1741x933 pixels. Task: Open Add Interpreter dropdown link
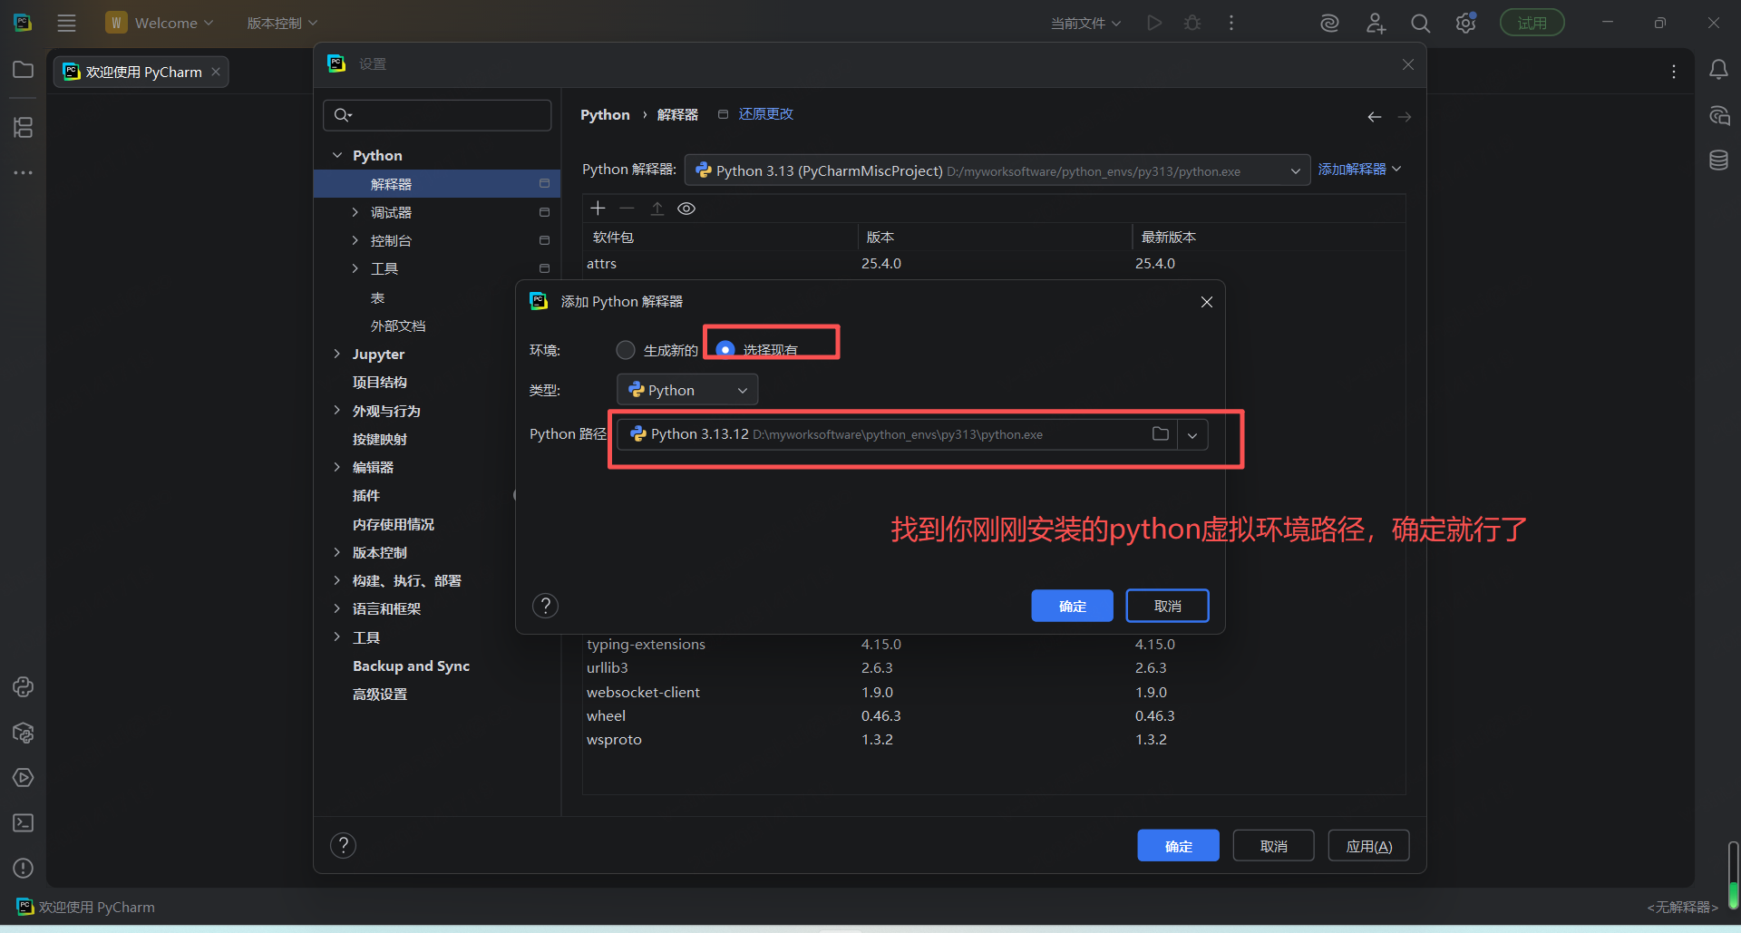coord(1359,170)
